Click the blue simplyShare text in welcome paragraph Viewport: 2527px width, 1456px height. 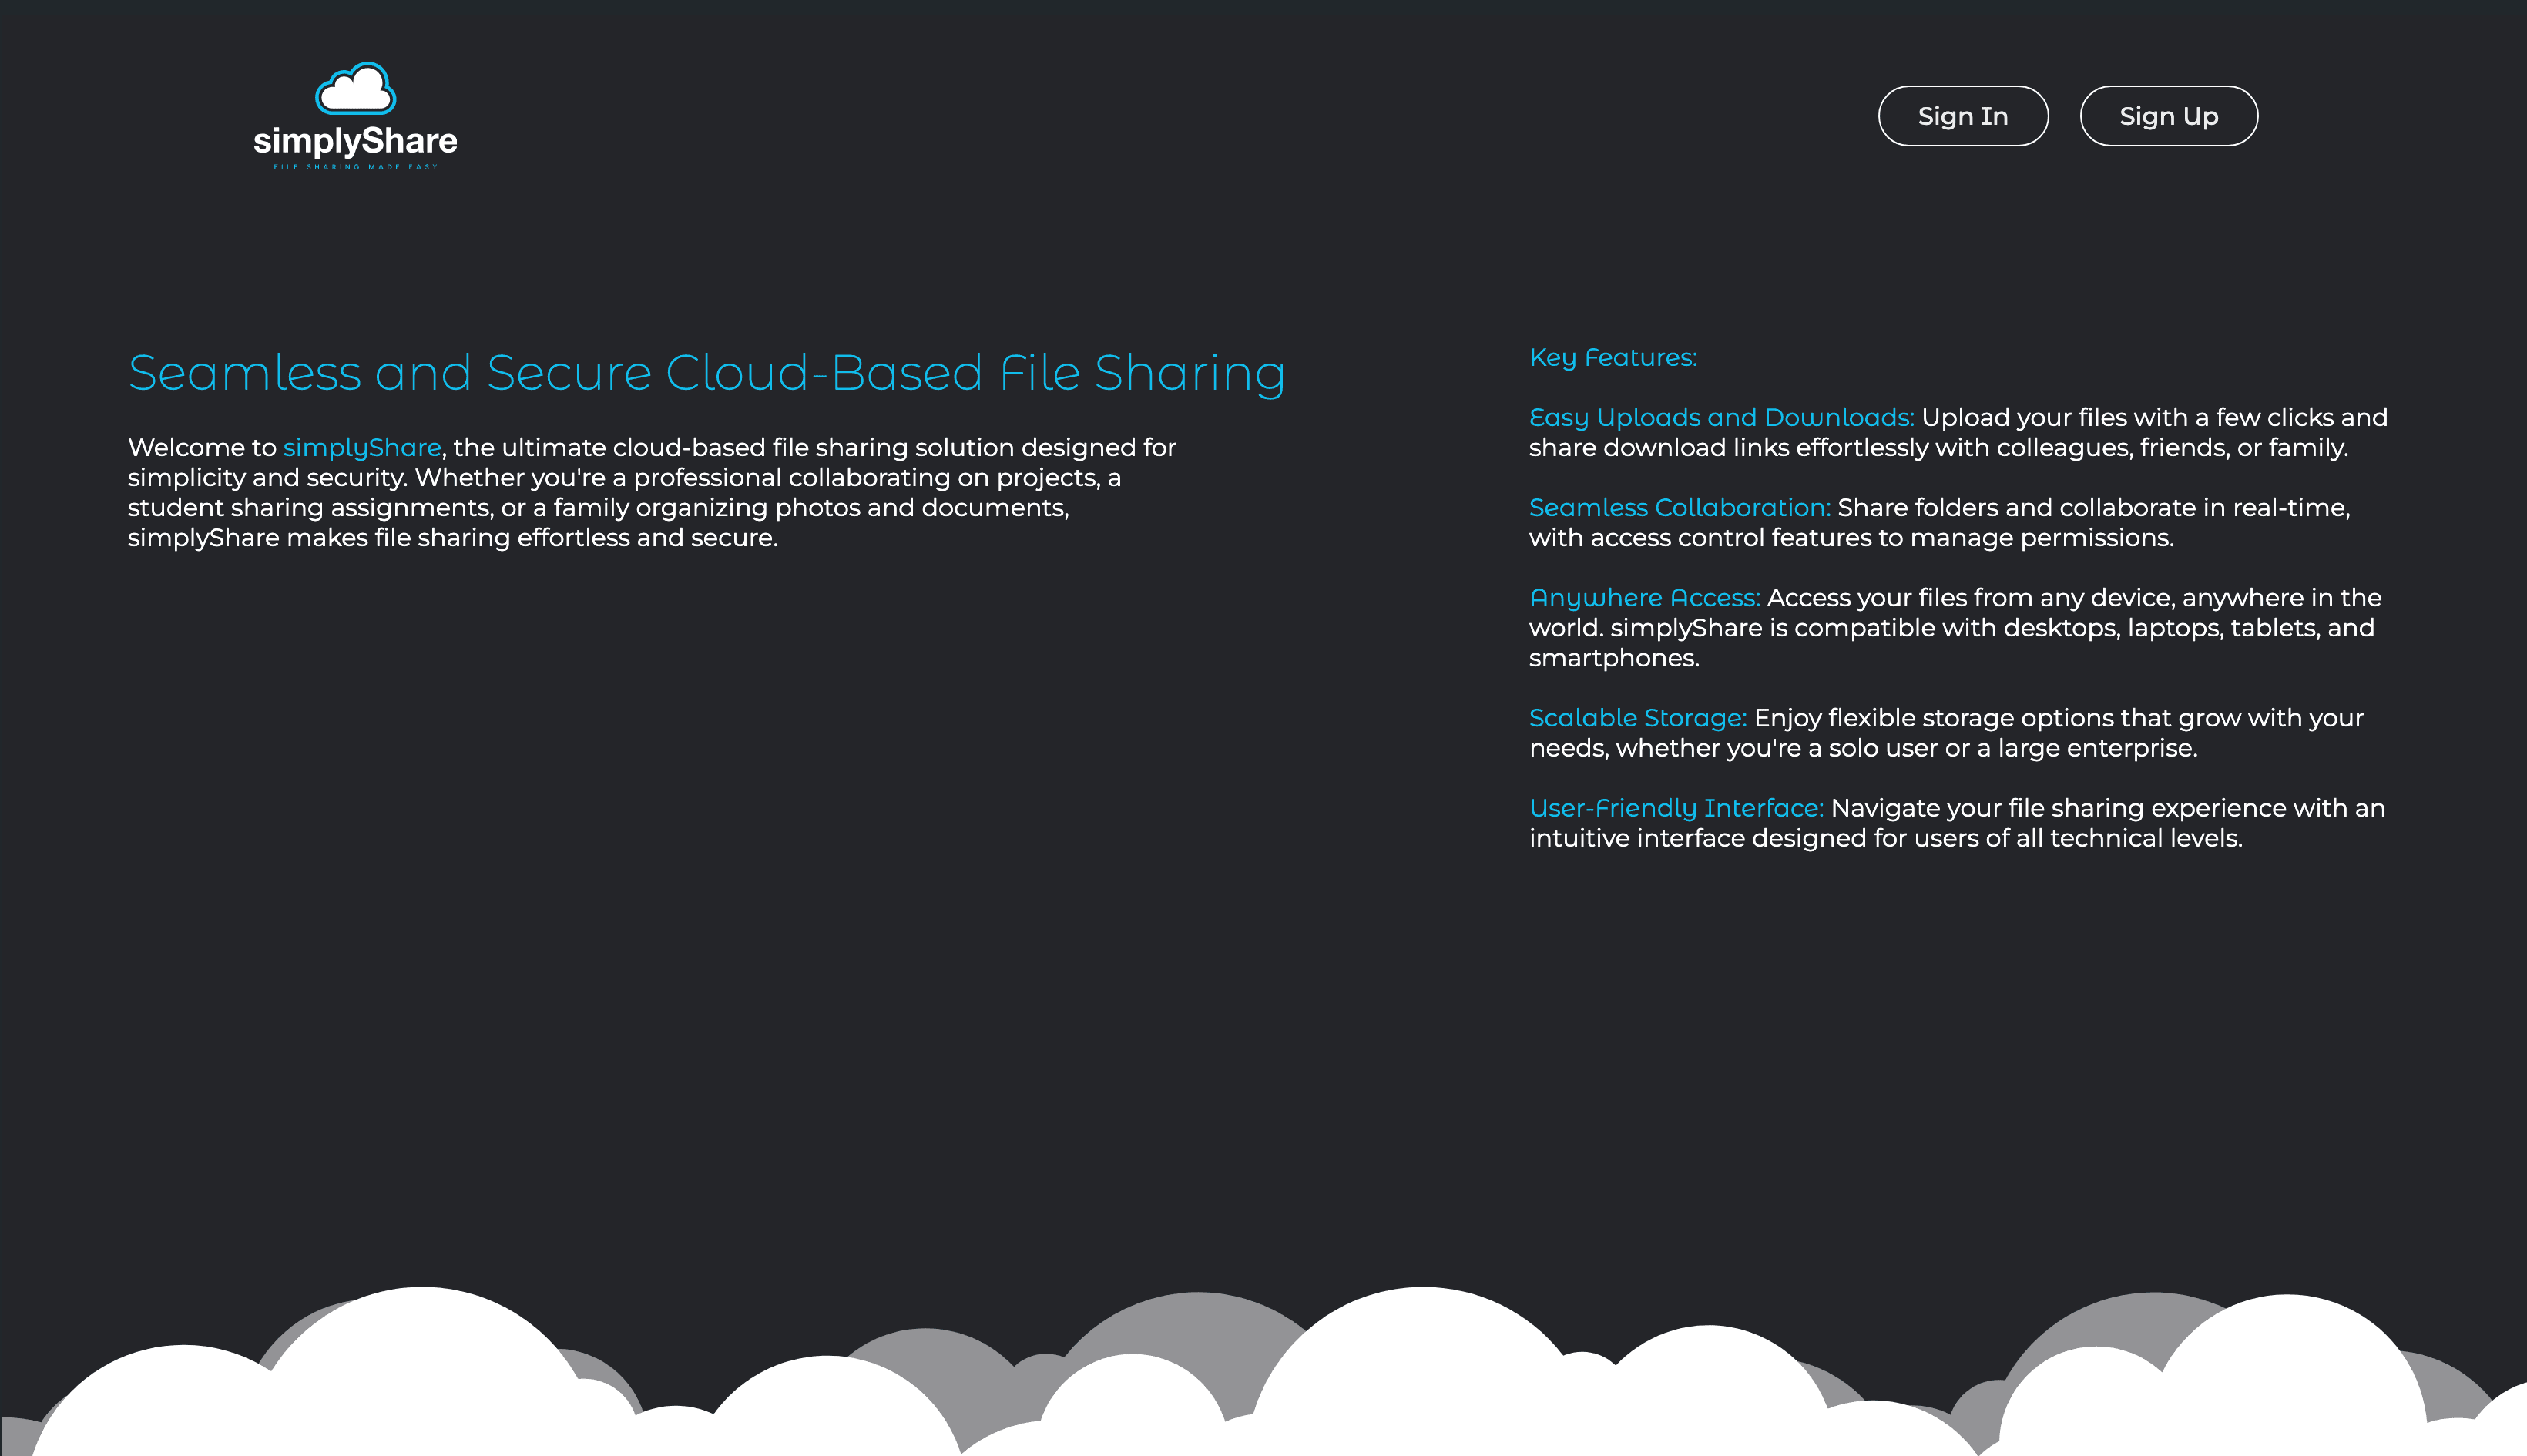pos(362,448)
